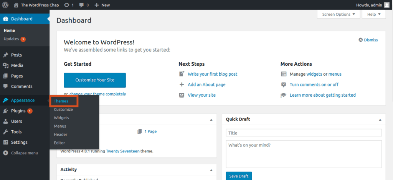Click the Media icon in sidebar
Screen dimensions: 393x180
coord(5,65)
